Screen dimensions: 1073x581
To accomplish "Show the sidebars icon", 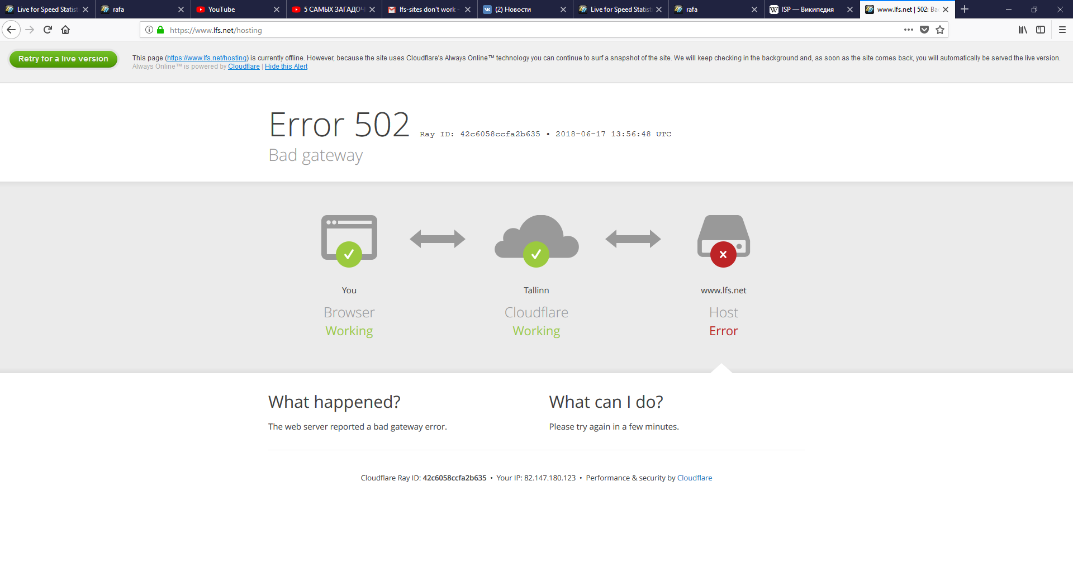I will tap(1041, 30).
